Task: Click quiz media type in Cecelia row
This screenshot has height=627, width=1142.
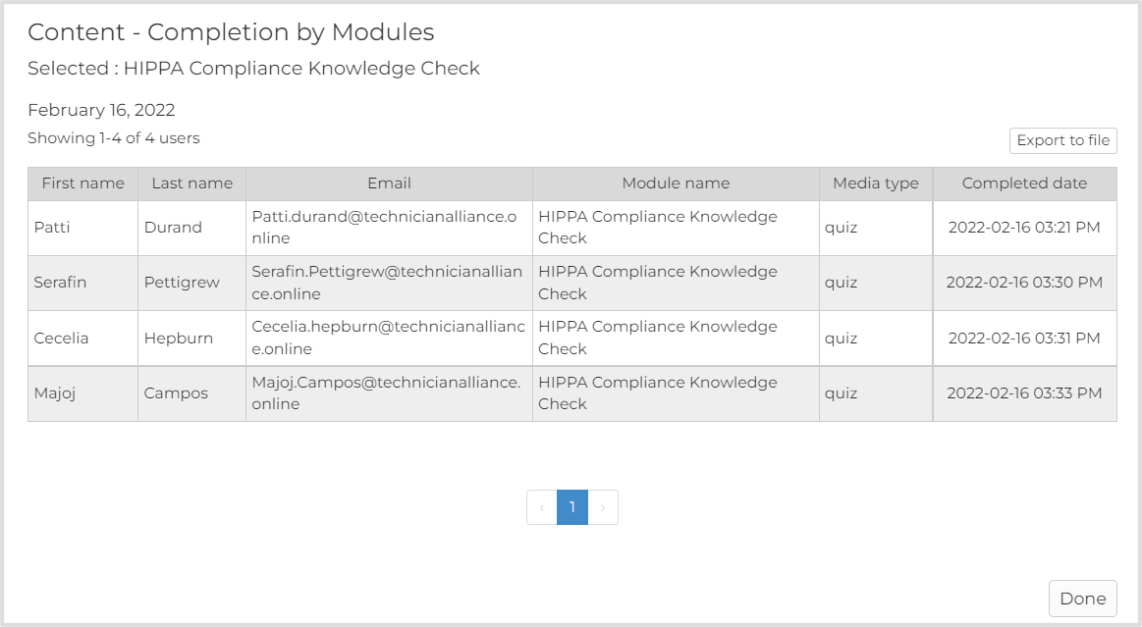Action: [876, 339]
